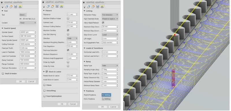Click Radial Stock to Leave field
The width and height of the screenshot is (231, 111).
pyautogui.click(x=71, y=76)
